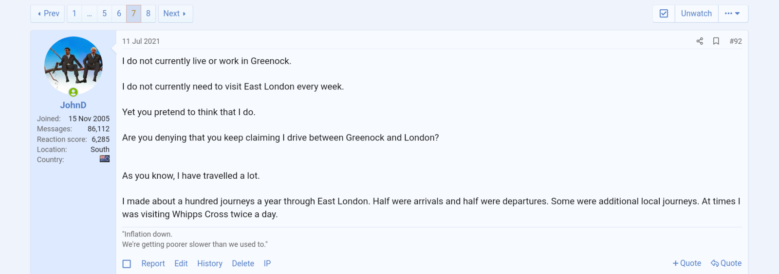Tick the mark-read checkbox beside Unwatch

point(664,14)
